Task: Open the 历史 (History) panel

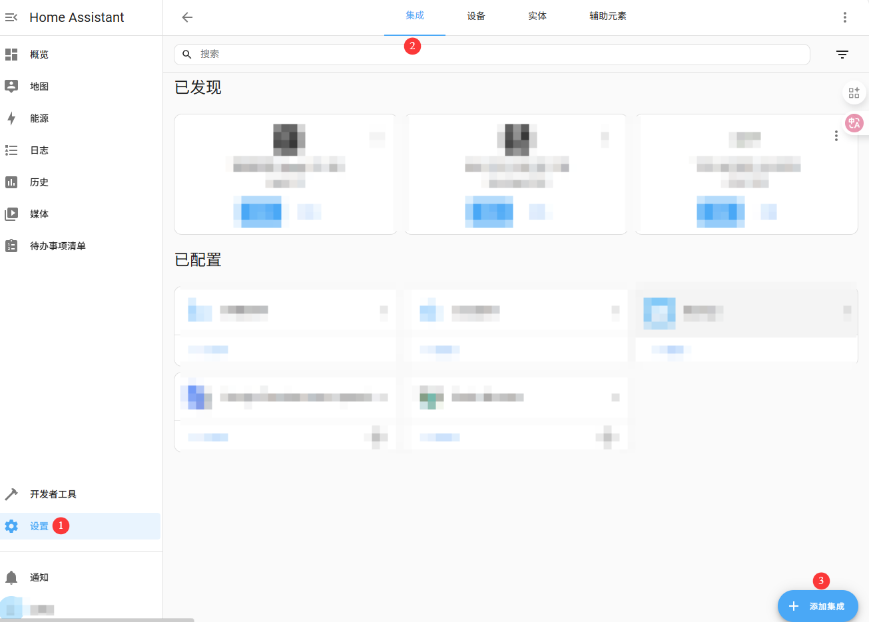Action: (x=38, y=182)
